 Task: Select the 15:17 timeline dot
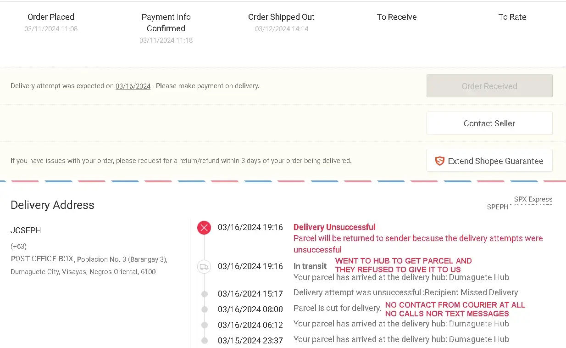click(205, 294)
